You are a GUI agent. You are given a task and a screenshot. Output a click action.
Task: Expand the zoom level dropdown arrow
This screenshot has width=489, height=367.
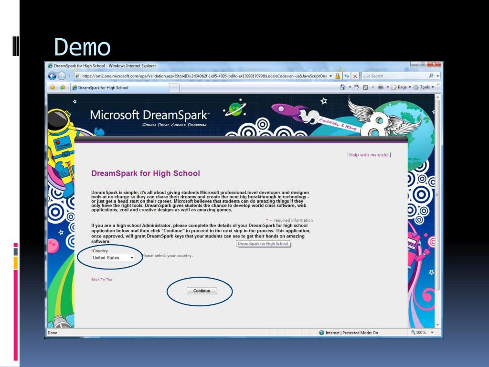coord(432,333)
